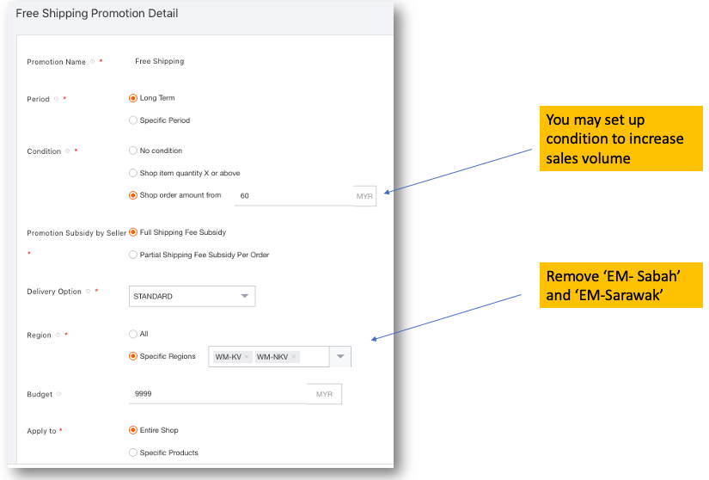The width and height of the screenshot is (709, 480).
Task: Click the Free Shipping Promotion Detail heading
Action: coord(97,14)
